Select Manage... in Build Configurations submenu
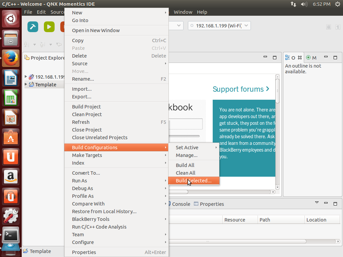Viewport: 343px width, 257px height. [x=194, y=155]
